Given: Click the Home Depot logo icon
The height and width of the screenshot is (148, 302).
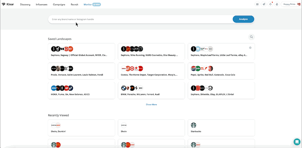Looking at the screenshot, I should click(x=128, y=68).
